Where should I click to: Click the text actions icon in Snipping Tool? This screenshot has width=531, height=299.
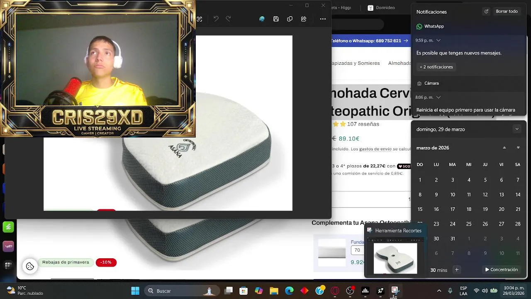click(x=200, y=19)
